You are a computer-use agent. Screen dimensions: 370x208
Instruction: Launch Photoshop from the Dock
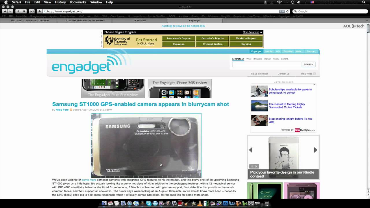click(x=225, y=203)
